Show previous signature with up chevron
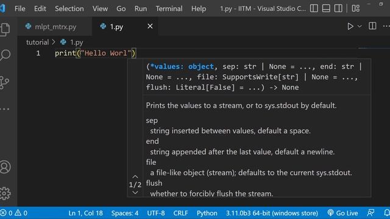The width and height of the screenshot is (390, 219). pyautogui.click(x=135, y=176)
